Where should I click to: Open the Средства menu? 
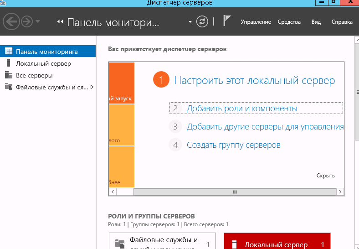coord(289,22)
